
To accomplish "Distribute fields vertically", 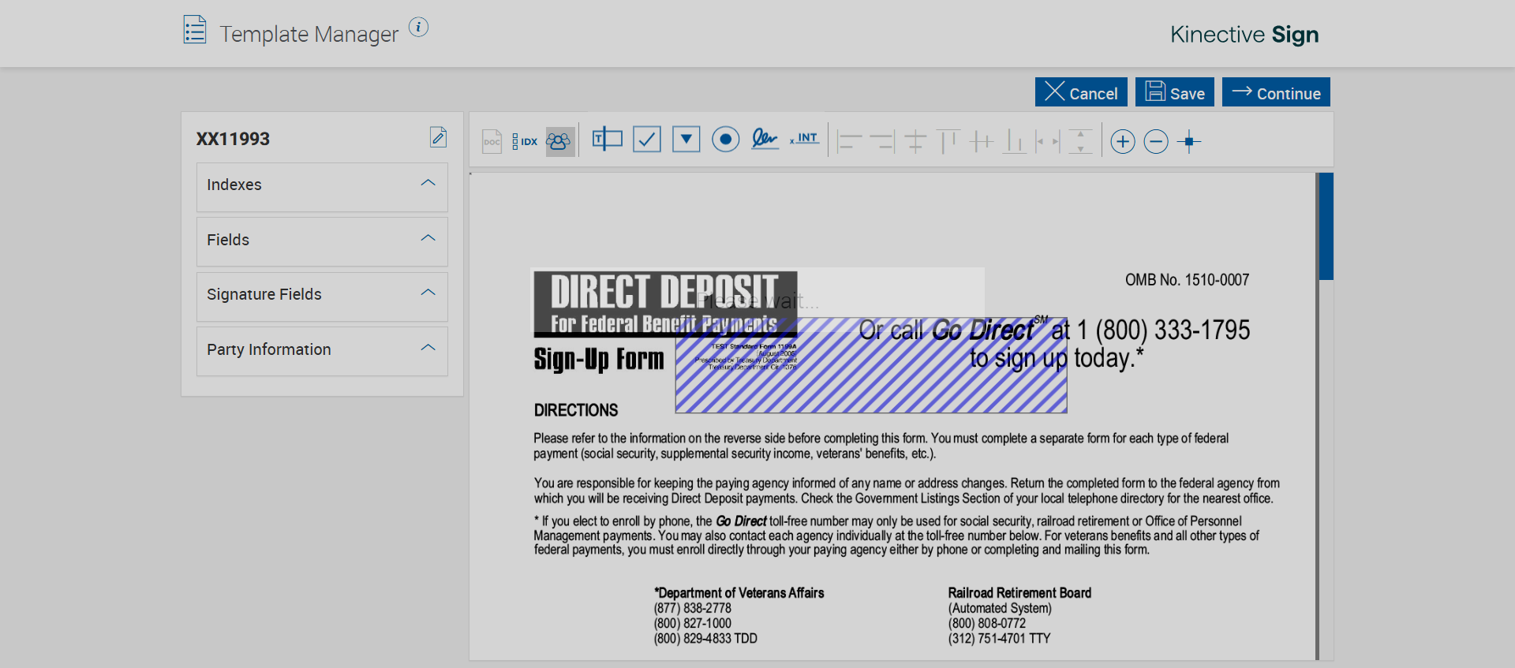I will click(x=1080, y=142).
